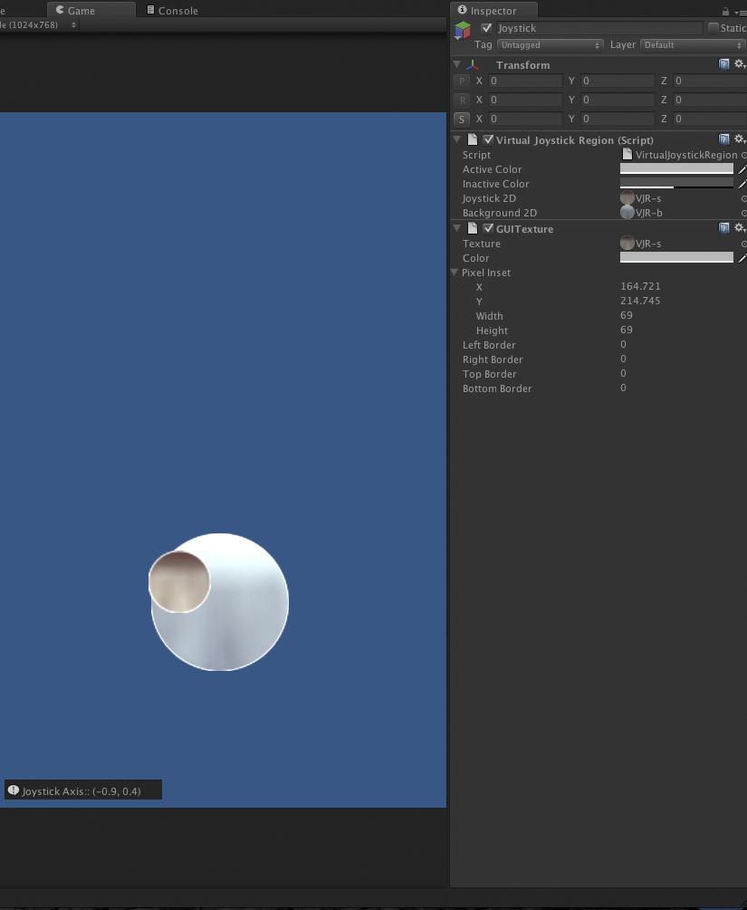This screenshot has height=910, width=747.
Task: Click the S scale reset button
Action: click(x=462, y=120)
